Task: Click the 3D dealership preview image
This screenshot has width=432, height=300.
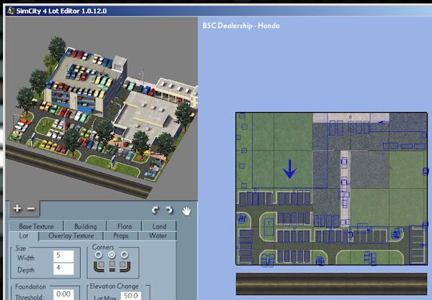Action: click(102, 109)
